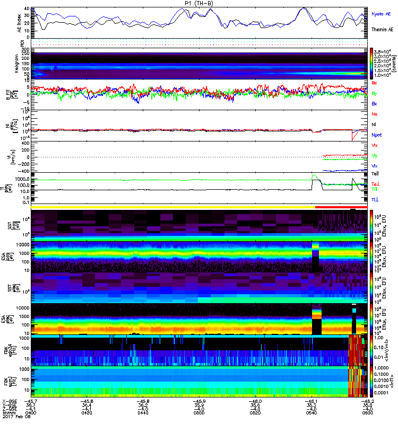
Task: Click the yellow segment of the mode bar
Action: tap(173, 207)
